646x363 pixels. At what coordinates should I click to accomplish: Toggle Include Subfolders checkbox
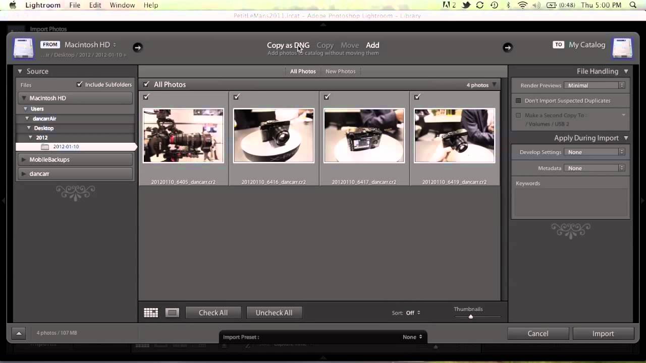coord(79,84)
